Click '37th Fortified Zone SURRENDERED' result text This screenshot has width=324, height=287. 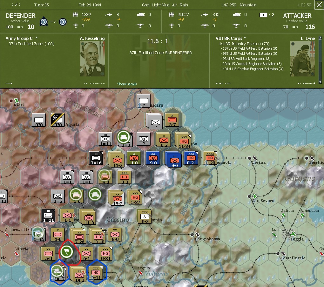(x=160, y=53)
